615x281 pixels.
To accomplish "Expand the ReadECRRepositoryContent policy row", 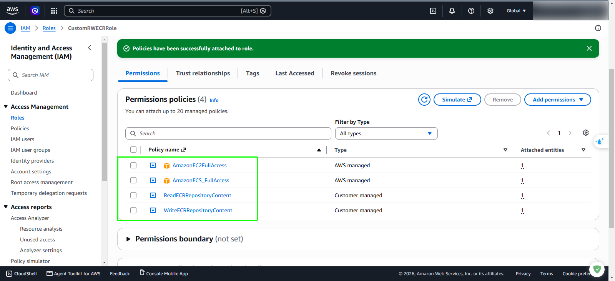I will 153,195.
